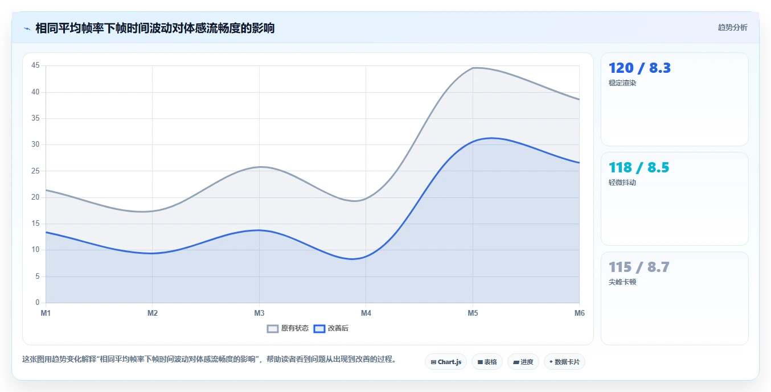This screenshot has width=771, height=392.
Task: Open the 尖峰卡顿 115 / 8.7 card
Action: pyautogui.click(x=674, y=298)
